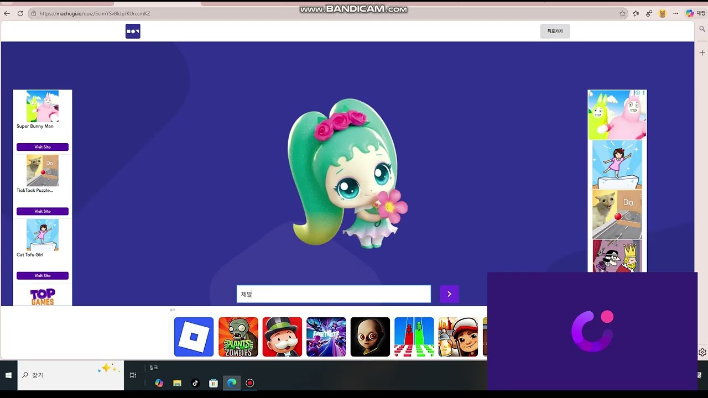
Task: Open the bald baby horror game icon
Action: coord(370,337)
